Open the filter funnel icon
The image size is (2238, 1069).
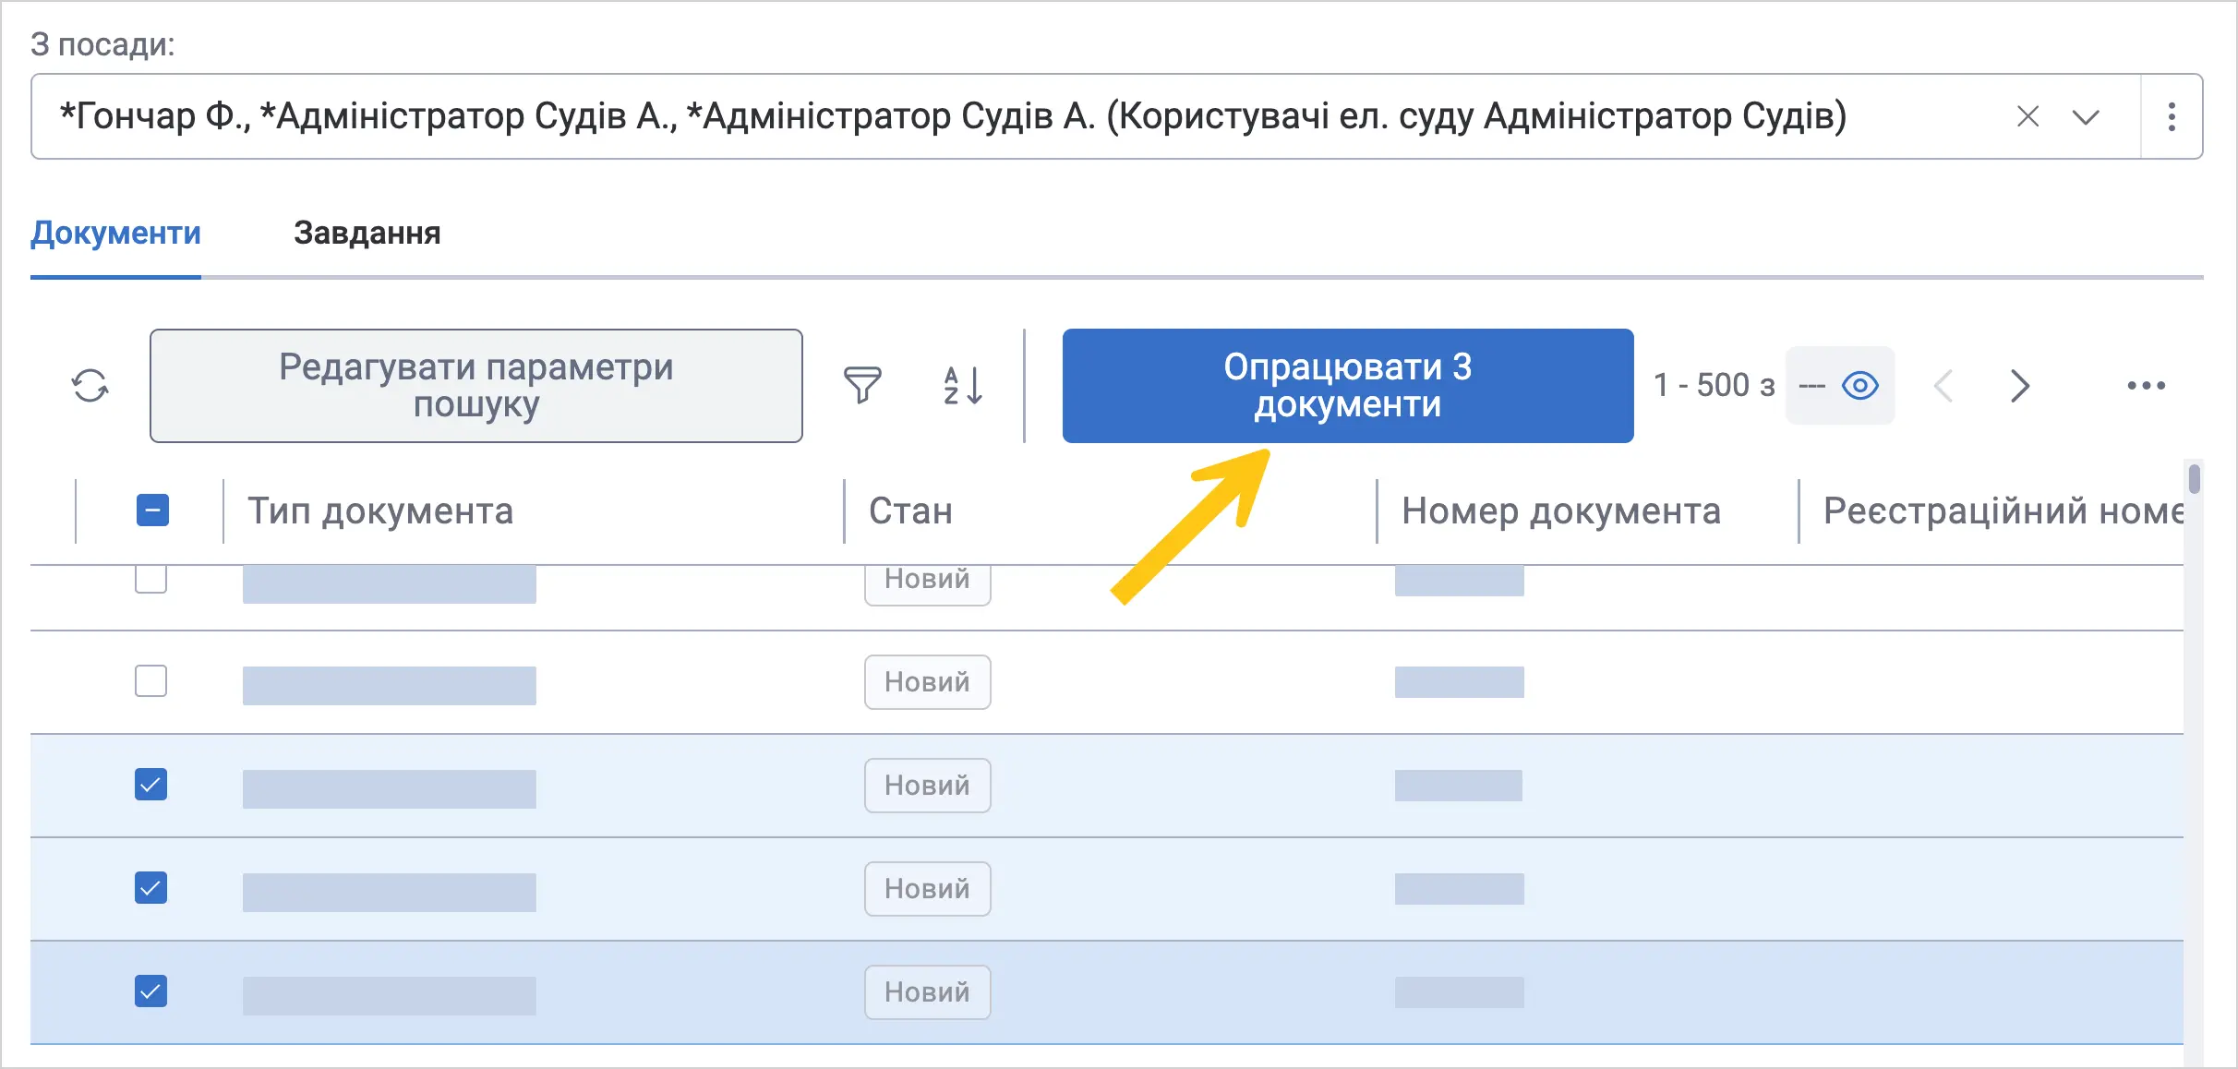(x=862, y=386)
